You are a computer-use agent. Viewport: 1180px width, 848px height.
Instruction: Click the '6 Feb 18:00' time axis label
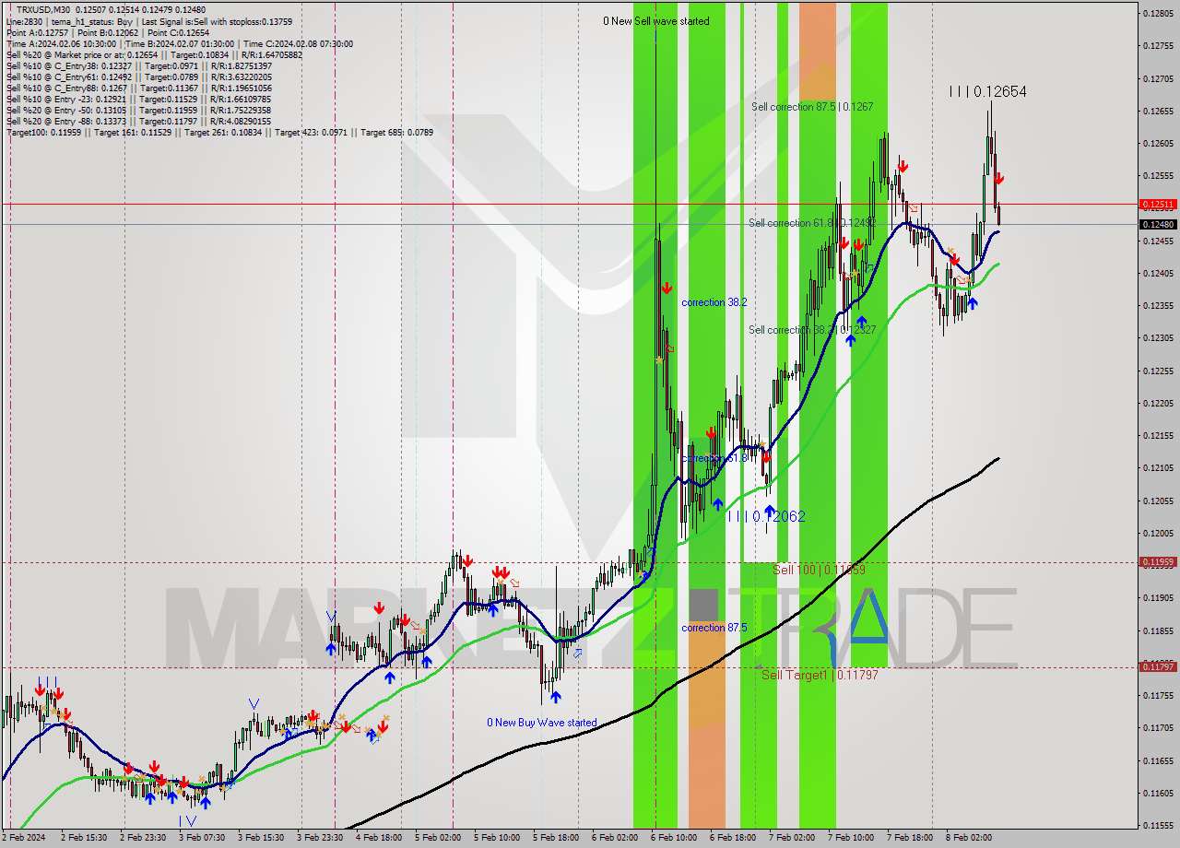733,838
